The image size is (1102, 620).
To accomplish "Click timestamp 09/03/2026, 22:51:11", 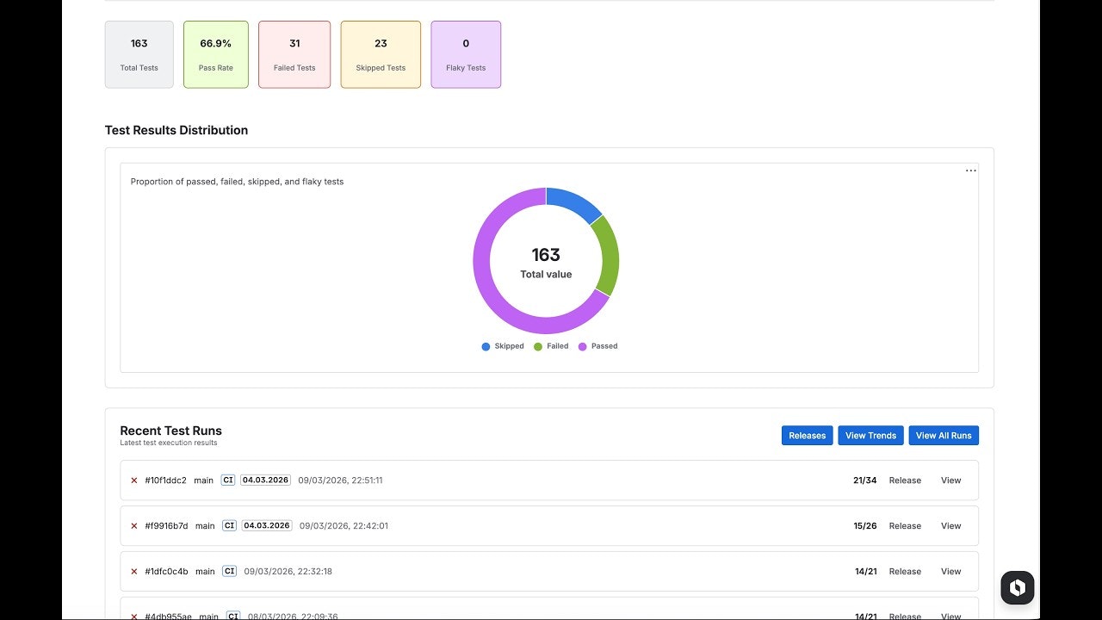I will [340, 480].
